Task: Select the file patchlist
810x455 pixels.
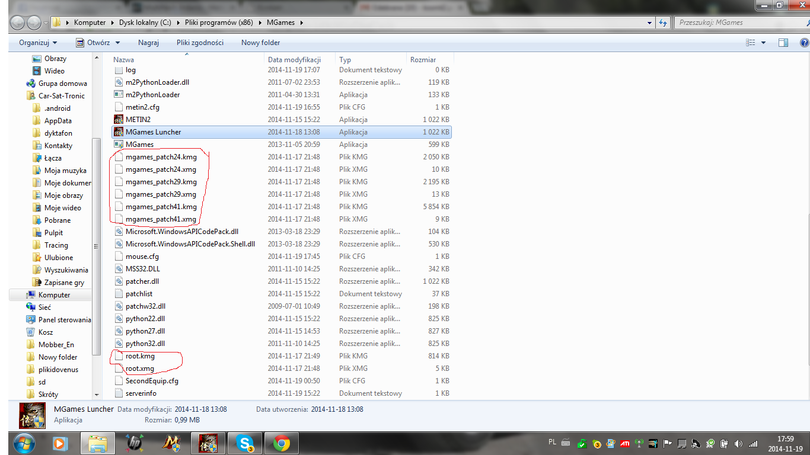Action: (139, 294)
